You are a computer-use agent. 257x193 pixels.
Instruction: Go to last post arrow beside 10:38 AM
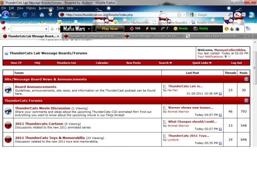[x=221, y=94]
